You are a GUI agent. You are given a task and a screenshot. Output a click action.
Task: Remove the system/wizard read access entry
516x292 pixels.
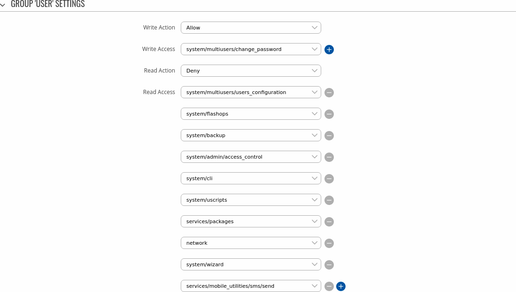(x=329, y=265)
